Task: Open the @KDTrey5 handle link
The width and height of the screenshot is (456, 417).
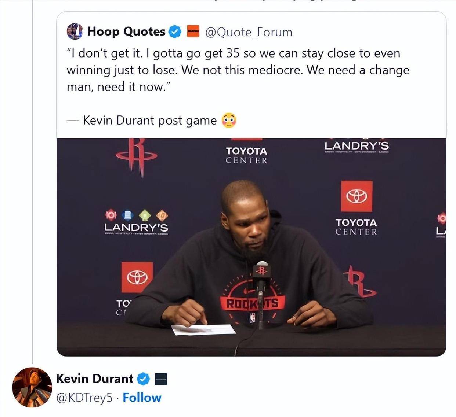Action: coord(84,398)
